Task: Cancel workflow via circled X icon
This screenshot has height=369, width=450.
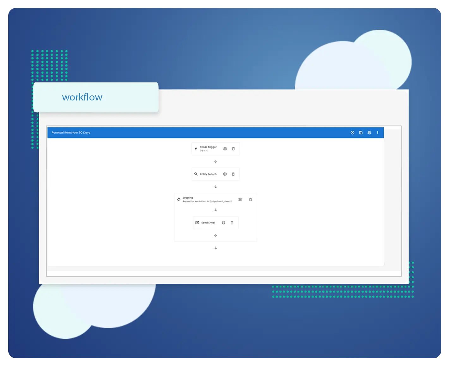Action: coord(352,133)
